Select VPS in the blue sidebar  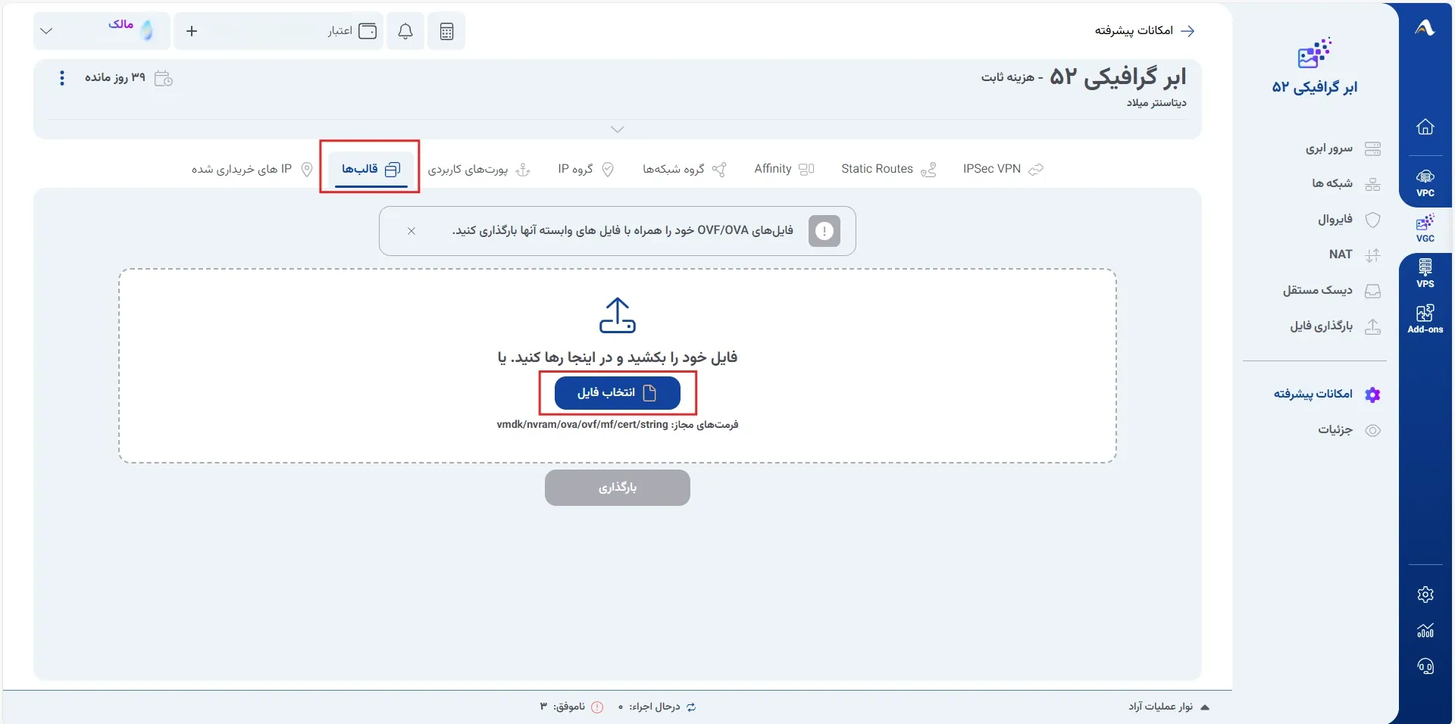(1425, 273)
